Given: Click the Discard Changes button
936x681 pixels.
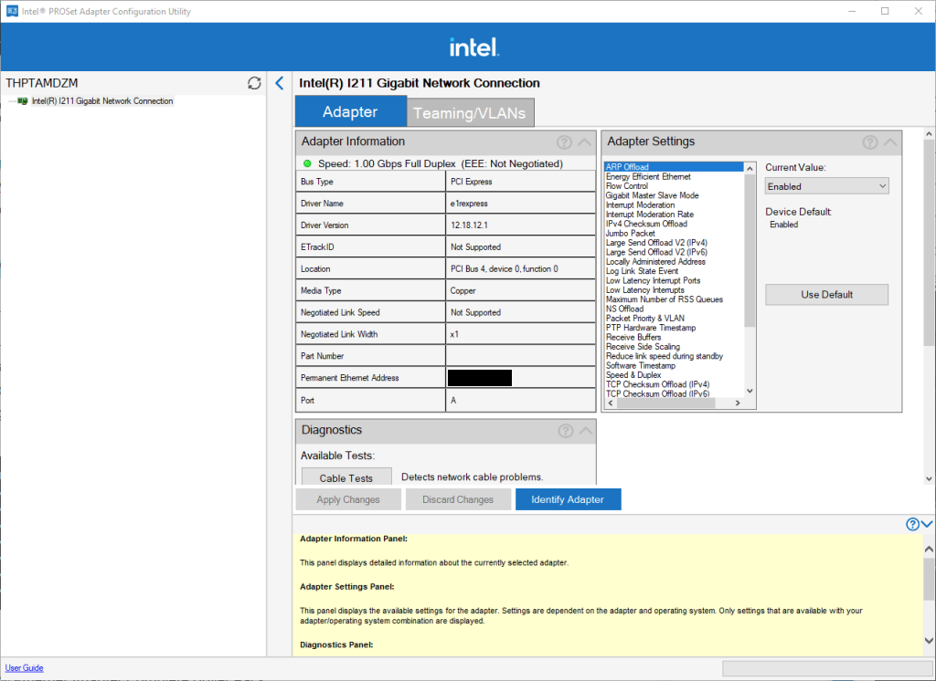Looking at the screenshot, I should click(458, 499).
